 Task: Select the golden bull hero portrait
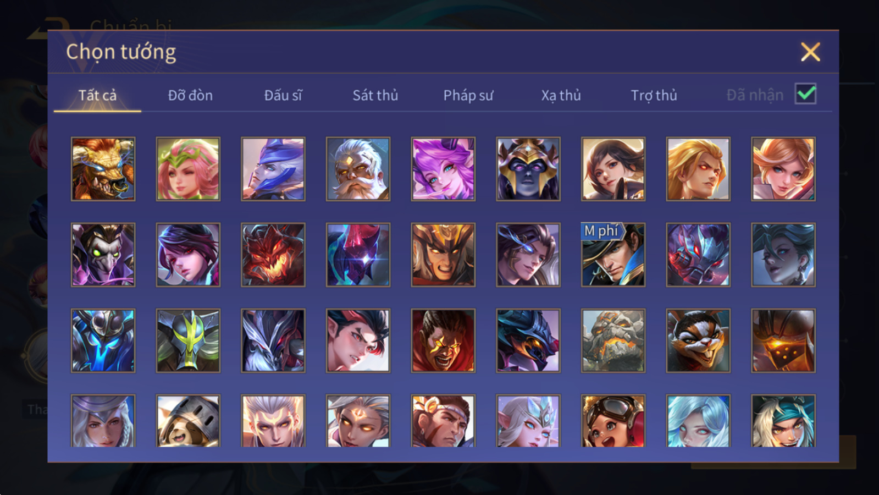(103, 169)
